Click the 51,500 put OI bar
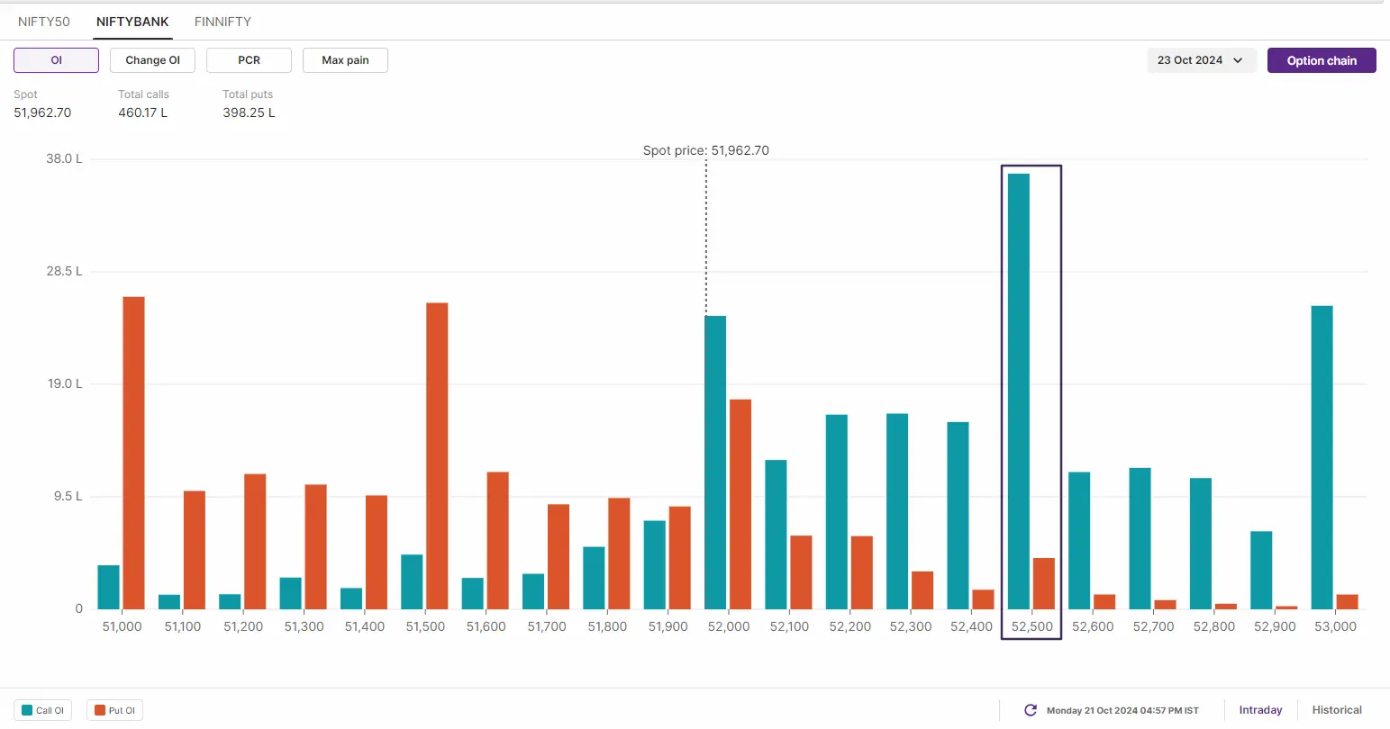 (437, 456)
